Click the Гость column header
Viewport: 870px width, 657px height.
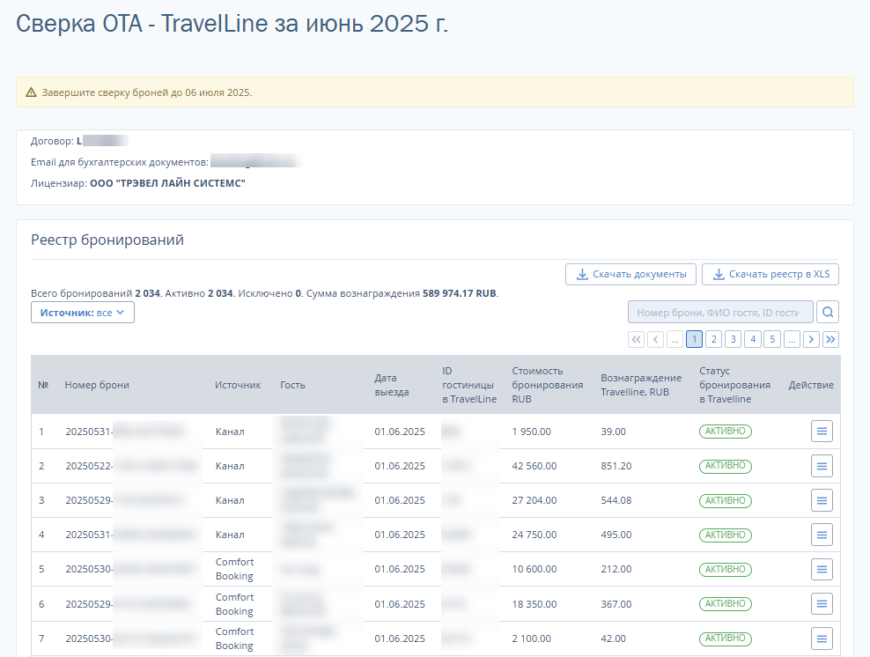pos(292,385)
